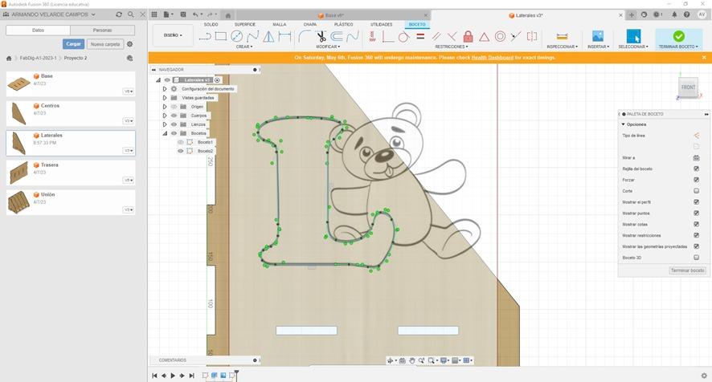
Task: Apply the Perpendicular constraint icon
Action: pos(452,36)
